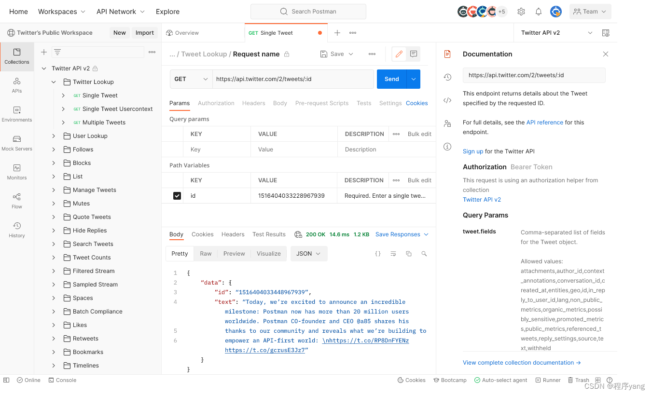Viewport: 652px width, 395px height.
Task: Click the query param Key input cell
Action: tap(217, 150)
